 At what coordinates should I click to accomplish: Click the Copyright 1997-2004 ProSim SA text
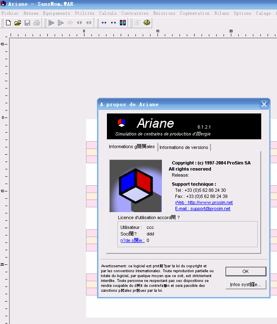tap(211, 163)
